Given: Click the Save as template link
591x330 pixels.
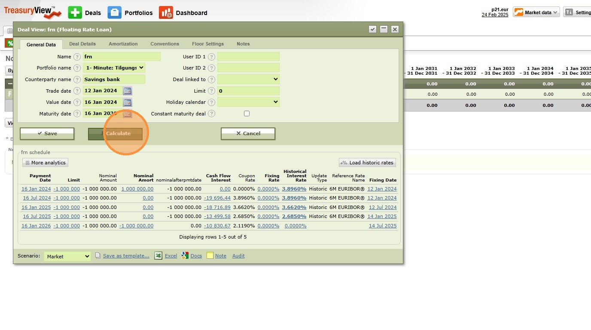Looking at the screenshot, I should 126,256.
